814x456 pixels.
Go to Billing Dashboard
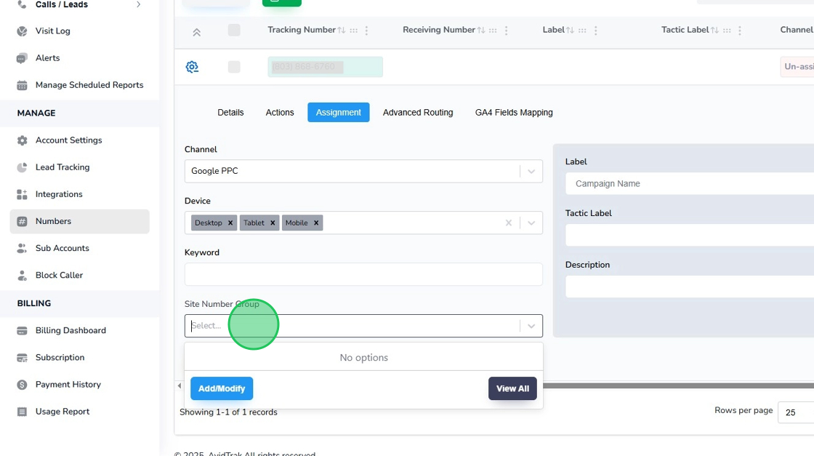70,330
